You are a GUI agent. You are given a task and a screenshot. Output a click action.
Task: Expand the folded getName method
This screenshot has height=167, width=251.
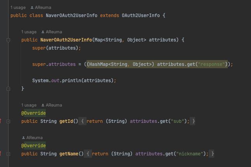point(8,154)
